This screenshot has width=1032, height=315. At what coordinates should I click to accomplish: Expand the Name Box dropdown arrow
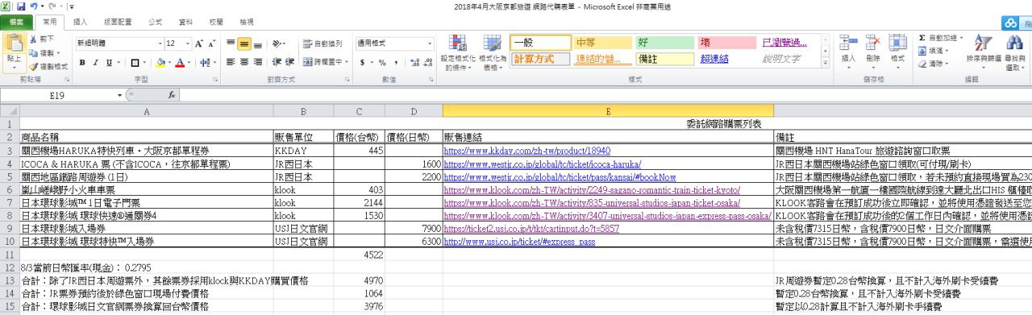(120, 95)
